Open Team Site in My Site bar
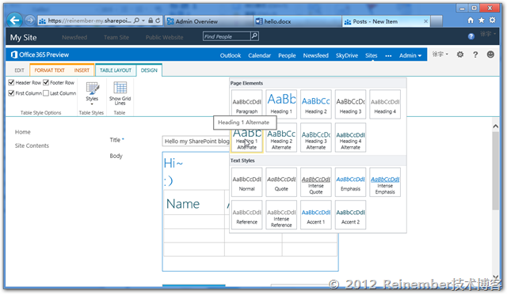This screenshot has height=294, width=507. [x=116, y=37]
